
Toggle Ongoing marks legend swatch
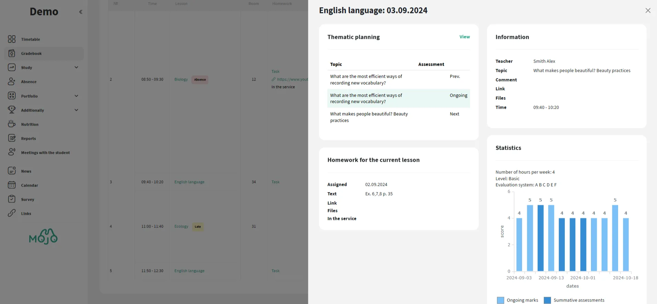pos(500,300)
